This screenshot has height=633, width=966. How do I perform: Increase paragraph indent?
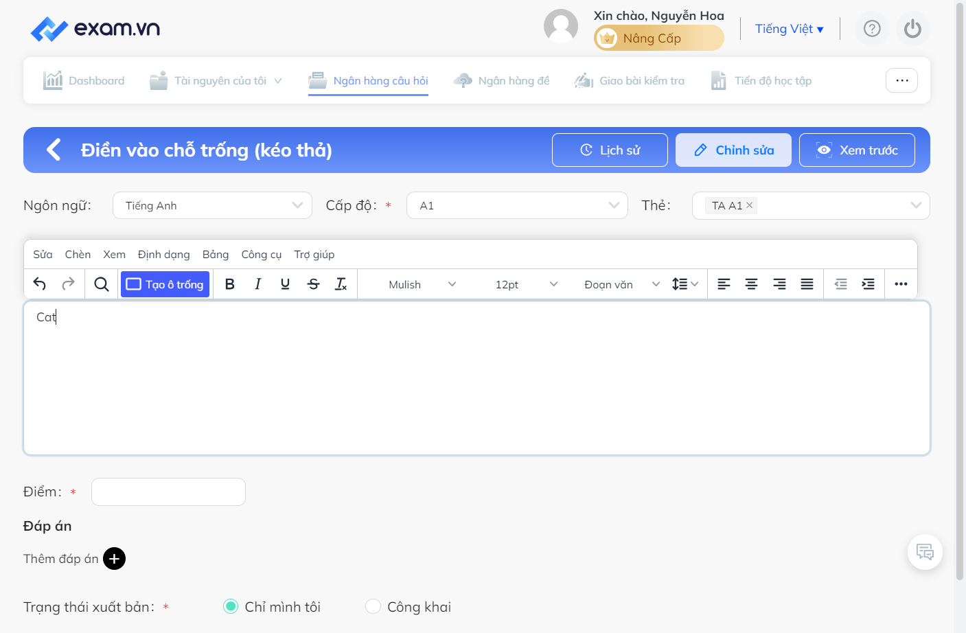pyautogui.click(x=869, y=284)
